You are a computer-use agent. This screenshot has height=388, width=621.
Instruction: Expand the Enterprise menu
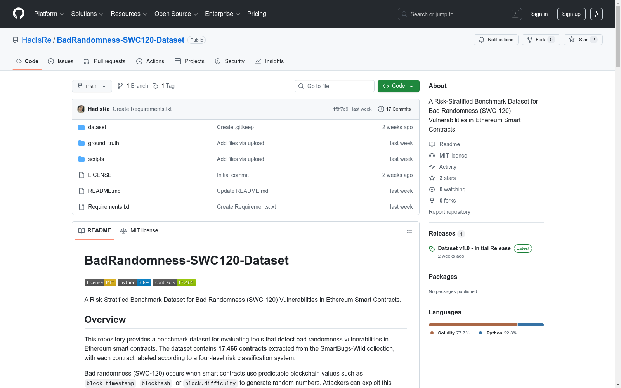(x=222, y=14)
